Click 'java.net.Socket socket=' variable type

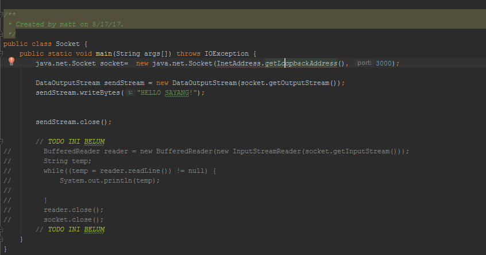(65, 64)
